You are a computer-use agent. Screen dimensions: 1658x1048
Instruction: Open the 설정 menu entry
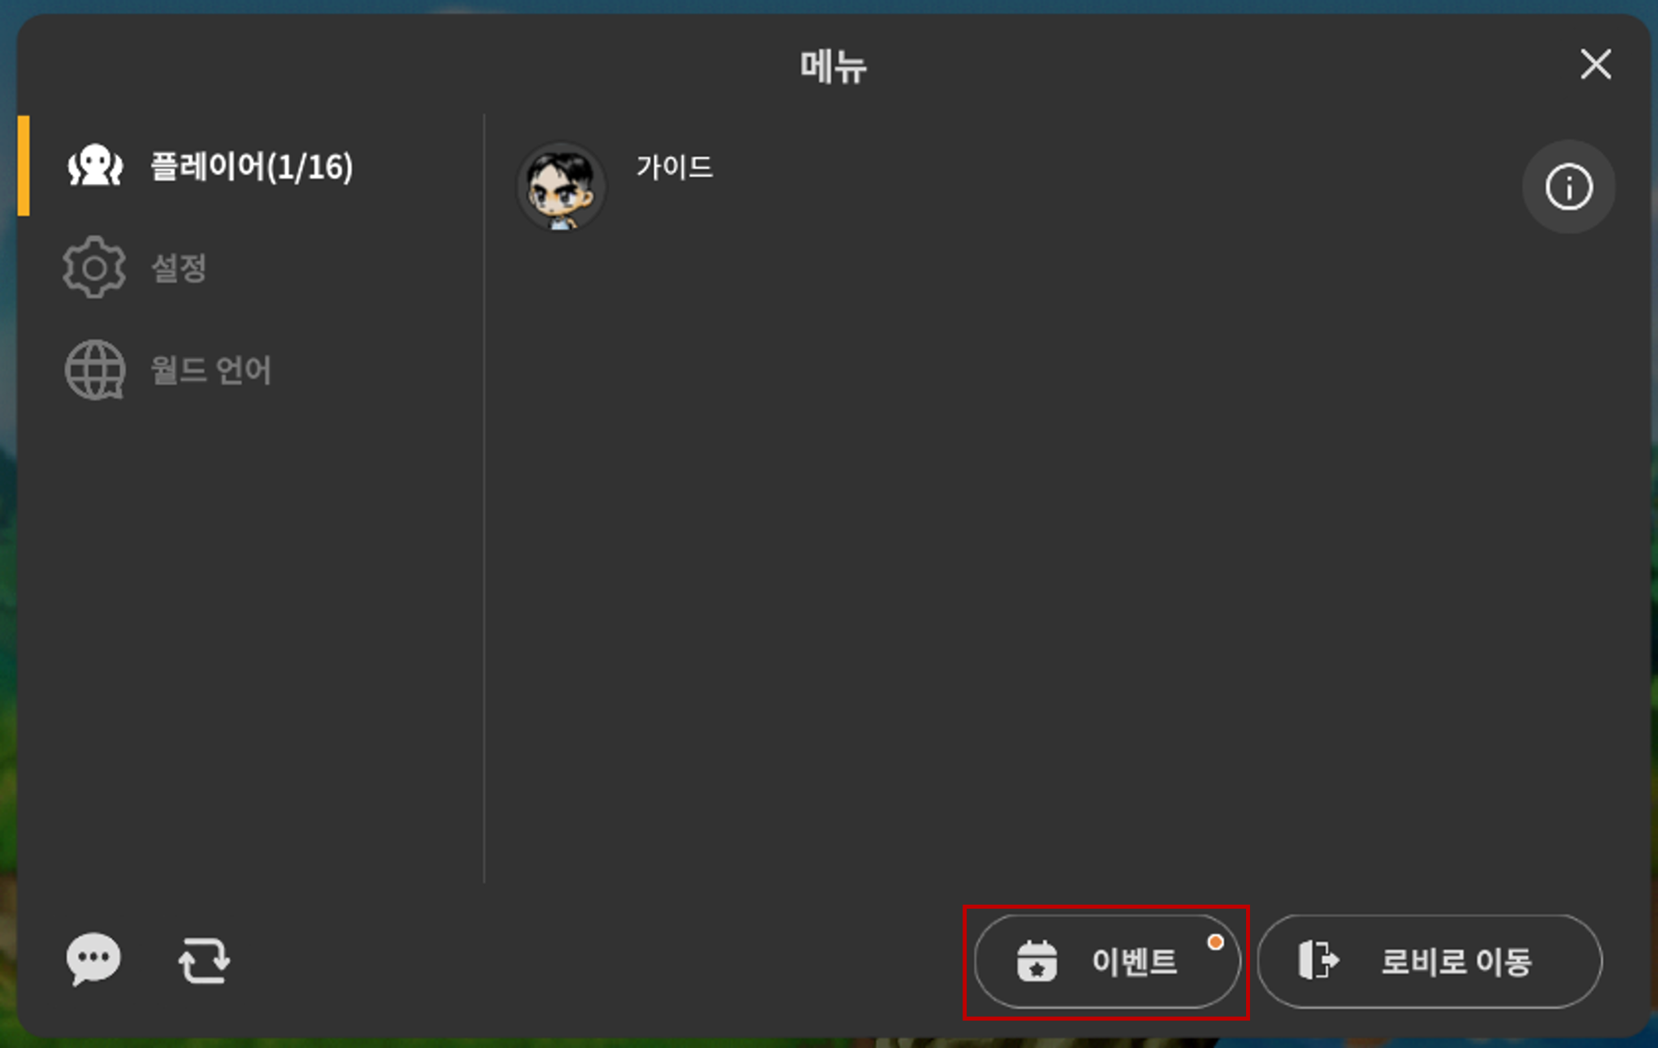(x=179, y=268)
